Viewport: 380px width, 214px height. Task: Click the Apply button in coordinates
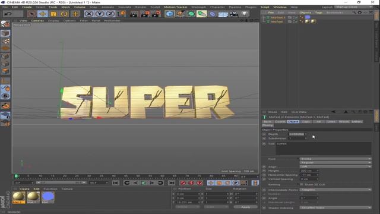245,207
